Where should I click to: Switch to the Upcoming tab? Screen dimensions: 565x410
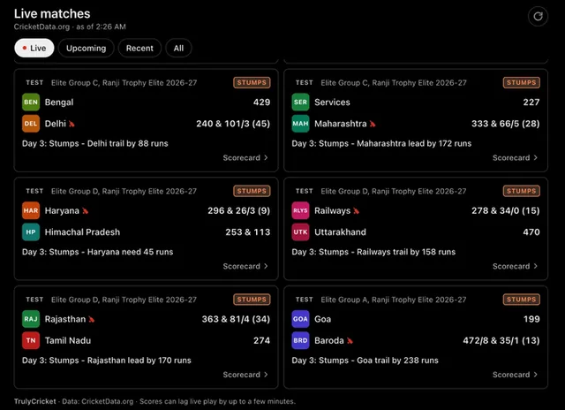pyautogui.click(x=87, y=48)
